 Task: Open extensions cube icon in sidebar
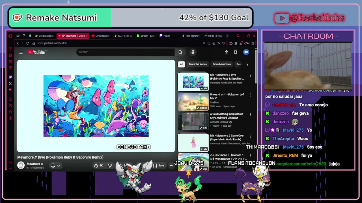[10, 112]
